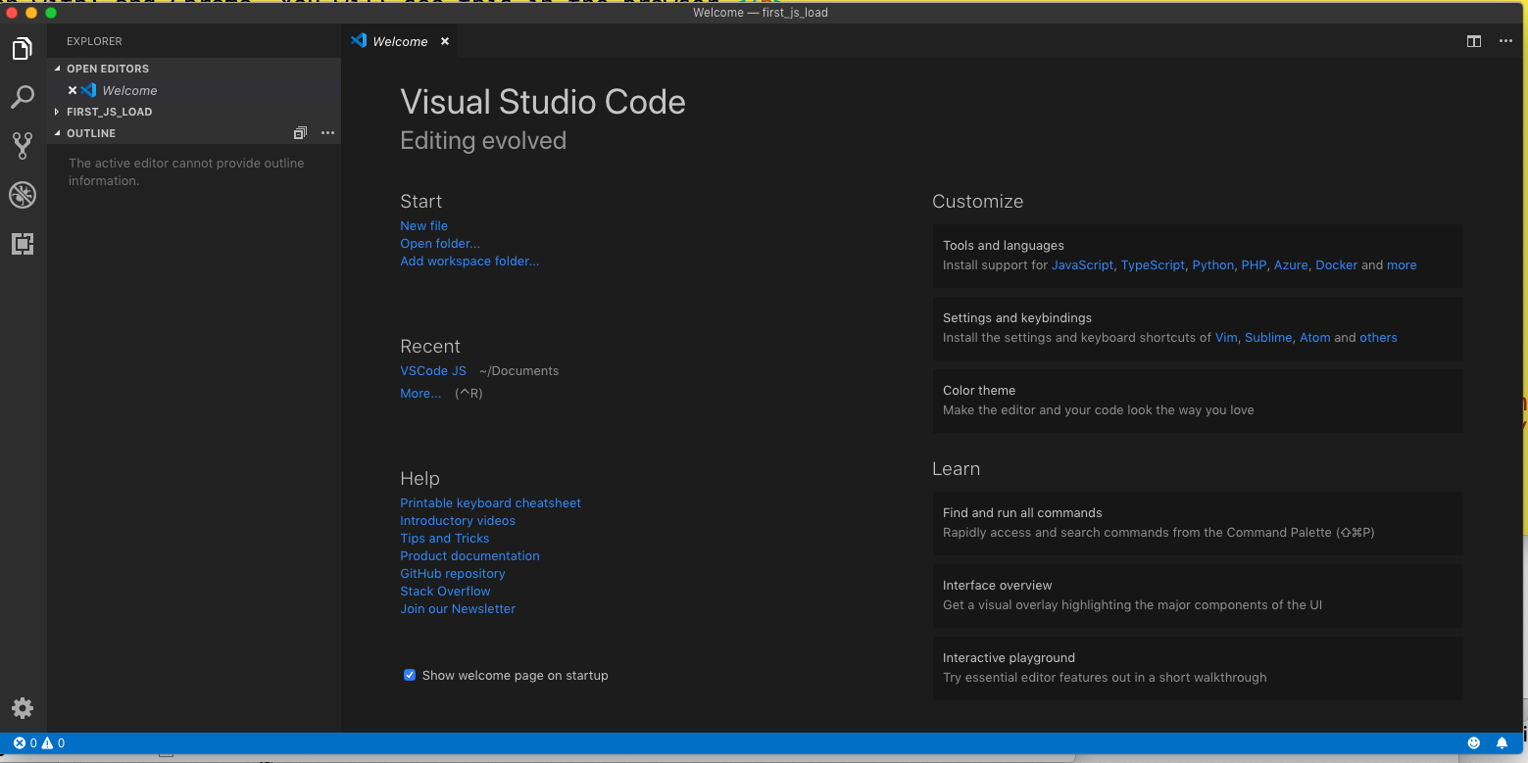The width and height of the screenshot is (1528, 763).
Task: Click the VS Code icon on Welcome tab
Action: (359, 41)
